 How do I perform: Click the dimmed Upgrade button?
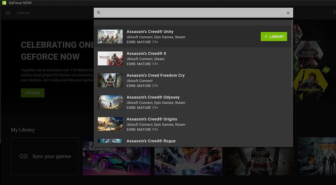click(32, 93)
